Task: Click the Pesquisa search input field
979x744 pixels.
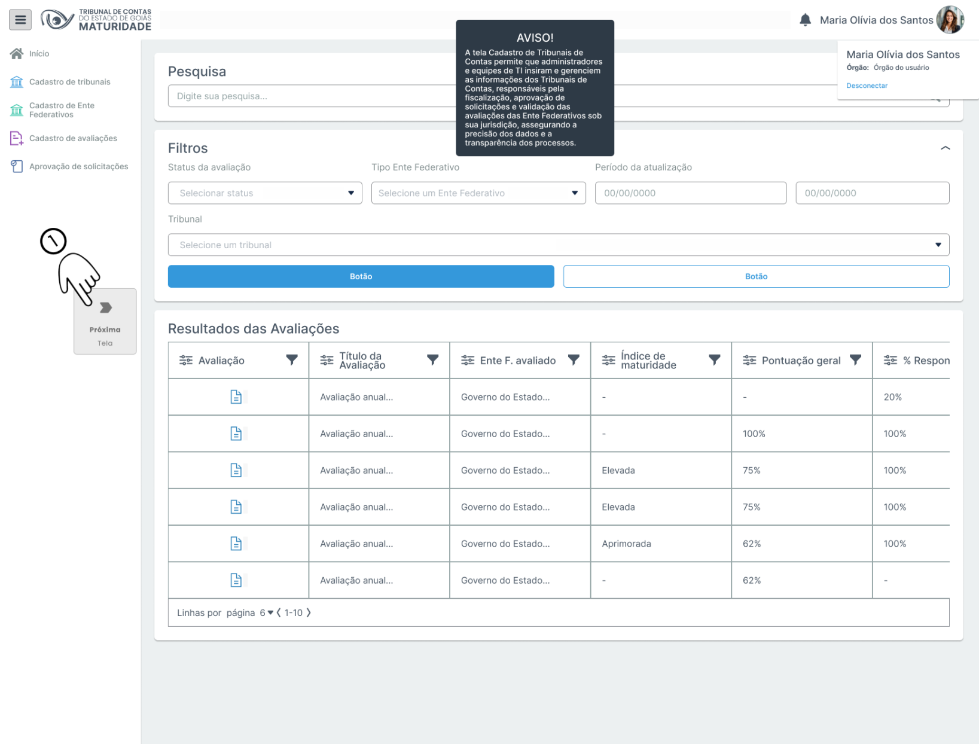Action: (x=311, y=96)
